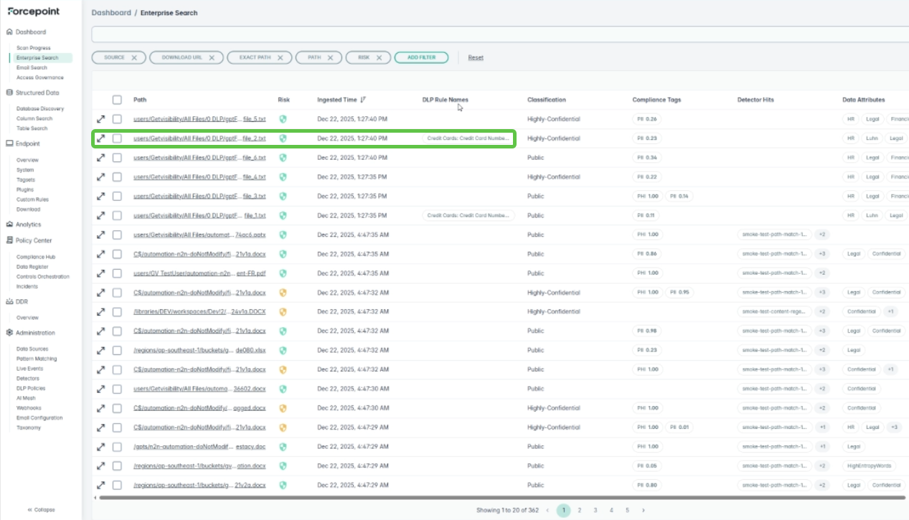Go to next page using right chevron

pos(644,511)
